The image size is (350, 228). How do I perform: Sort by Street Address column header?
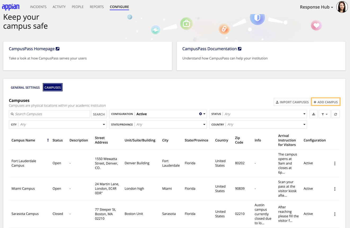click(101, 140)
